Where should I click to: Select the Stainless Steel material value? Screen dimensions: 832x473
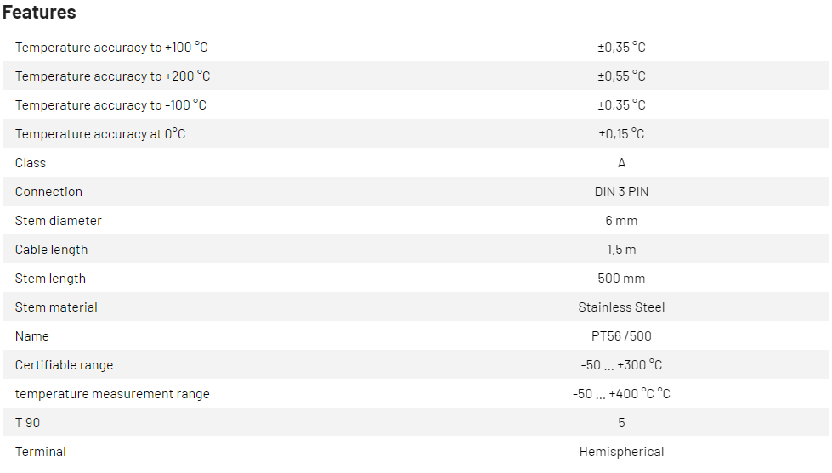pyautogui.click(x=621, y=307)
